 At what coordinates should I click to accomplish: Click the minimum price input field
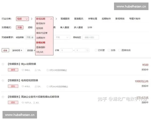pos(66,50)
